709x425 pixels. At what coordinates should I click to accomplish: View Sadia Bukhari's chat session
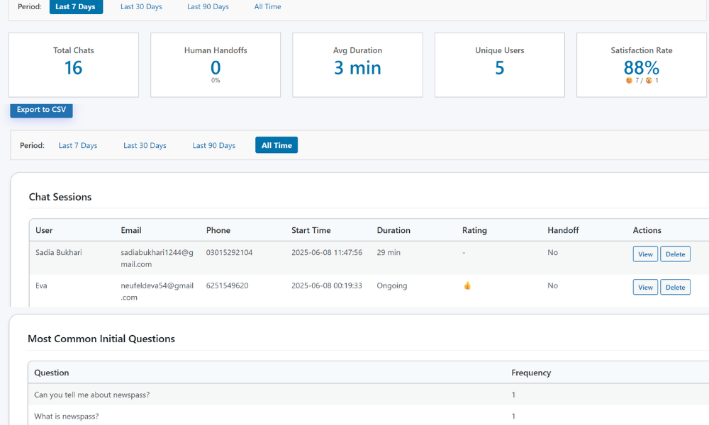pos(645,254)
